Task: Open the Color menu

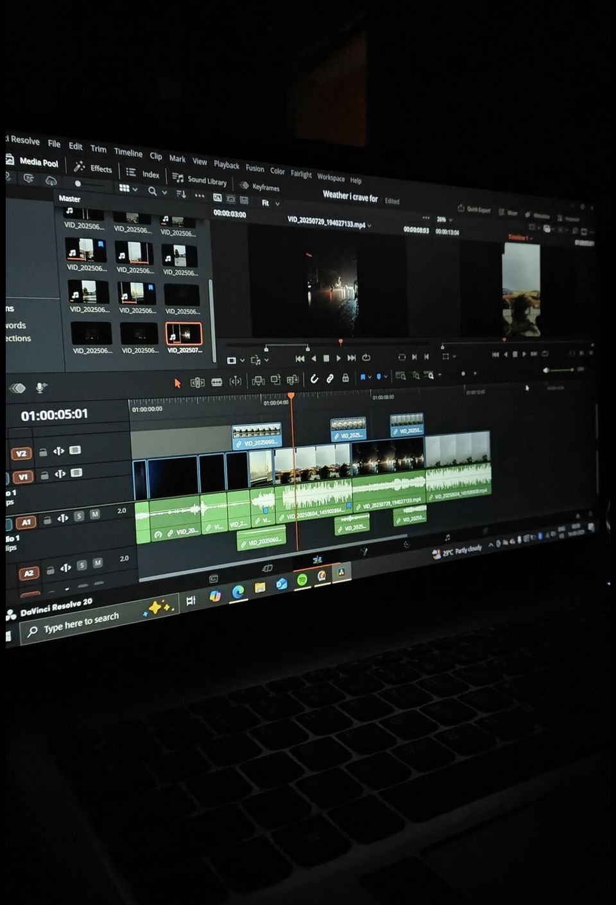Action: 277,171
